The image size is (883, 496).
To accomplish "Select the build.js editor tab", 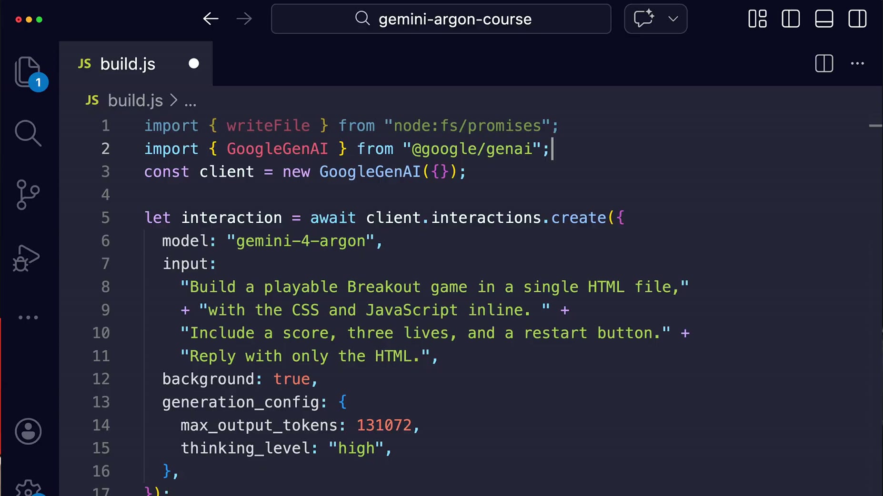I will 136,64.
